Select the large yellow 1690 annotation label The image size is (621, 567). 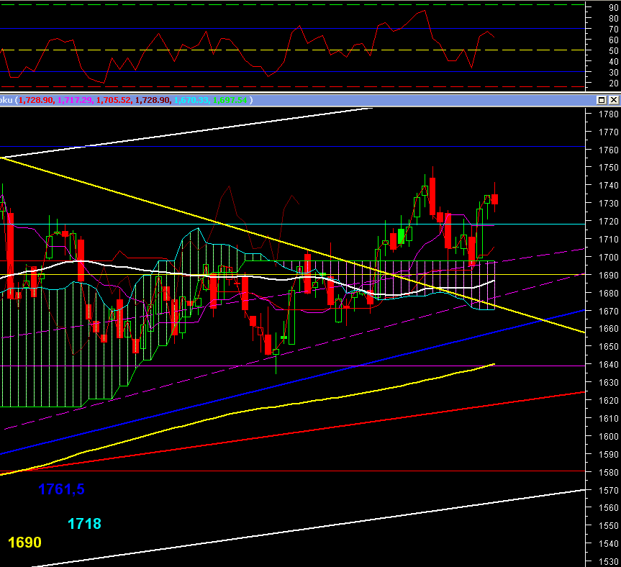pos(24,543)
